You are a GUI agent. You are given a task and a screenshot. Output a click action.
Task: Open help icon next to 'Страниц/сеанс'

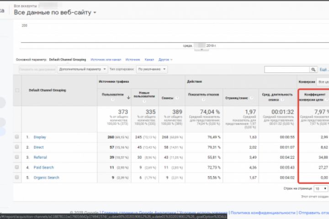(x=251, y=98)
